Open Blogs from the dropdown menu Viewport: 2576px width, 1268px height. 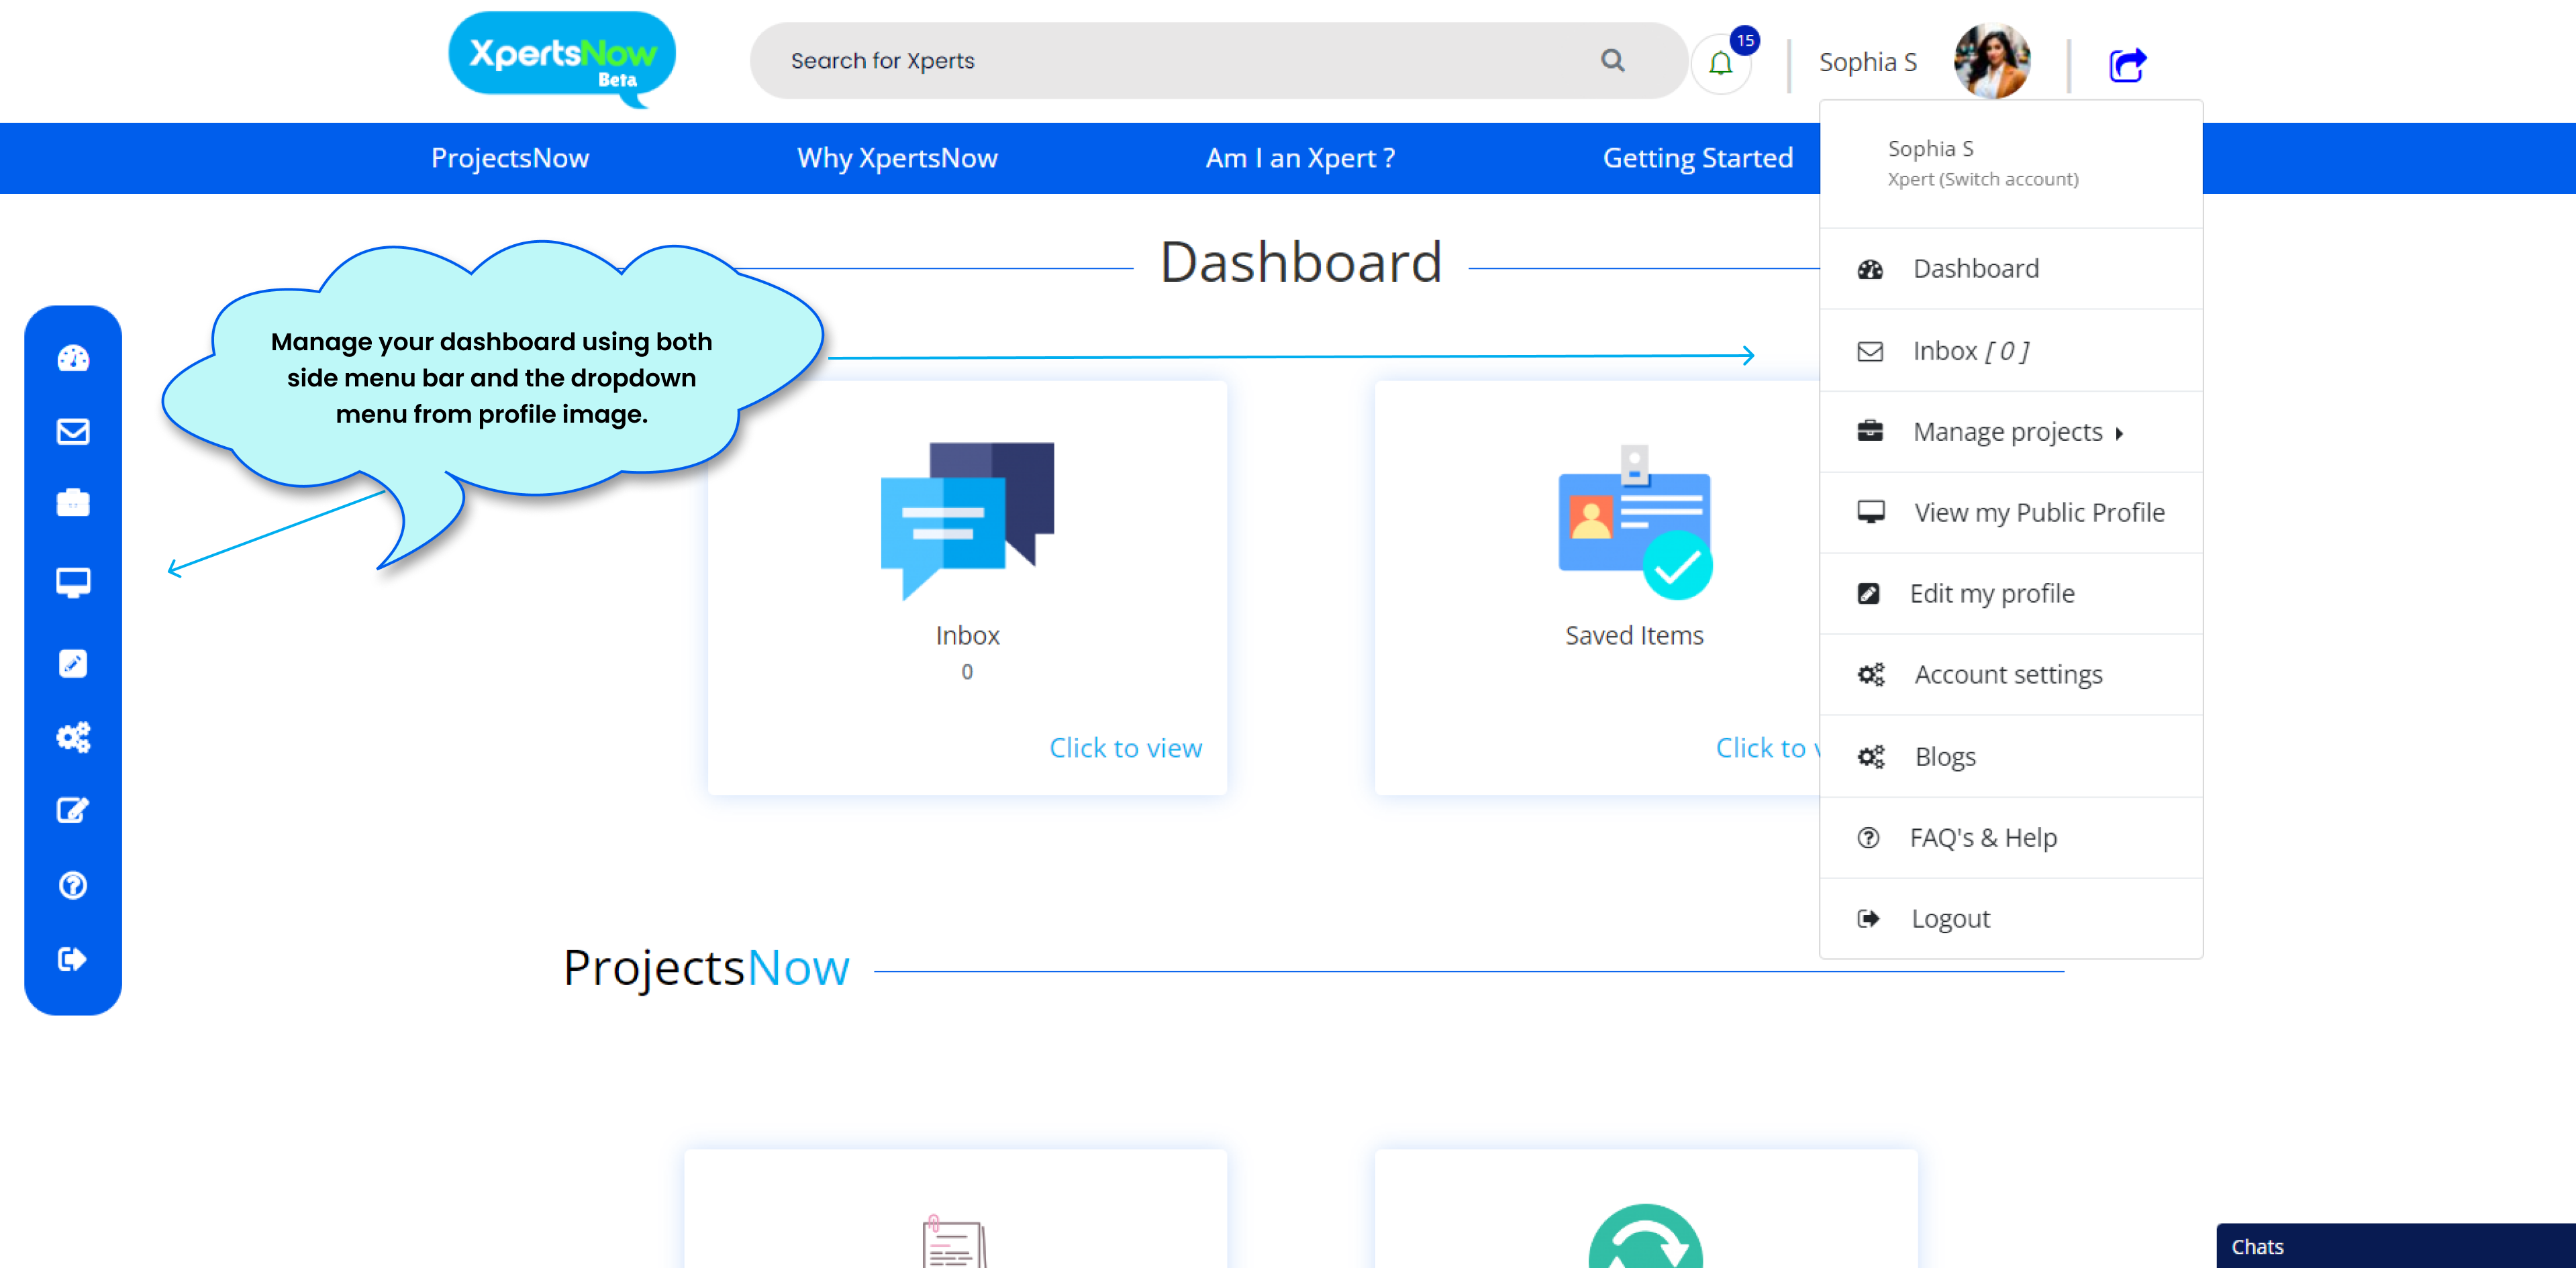[2011, 756]
